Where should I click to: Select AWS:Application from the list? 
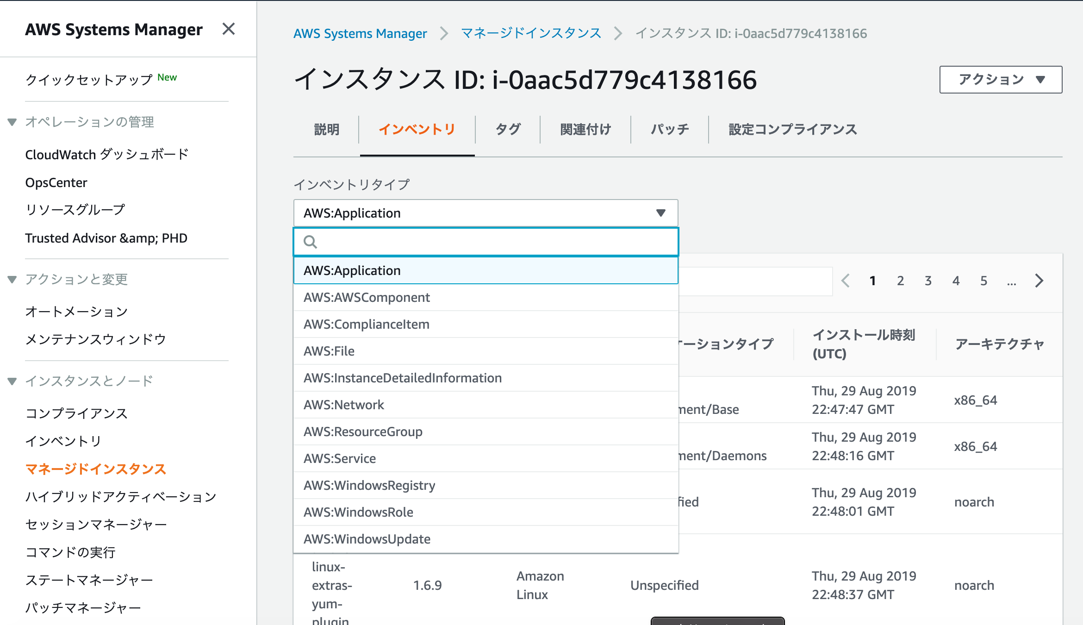tap(486, 270)
